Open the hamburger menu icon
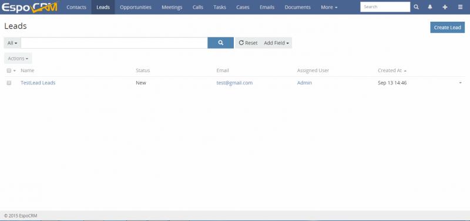Screen dimensions: 470x221 (x=460, y=7)
